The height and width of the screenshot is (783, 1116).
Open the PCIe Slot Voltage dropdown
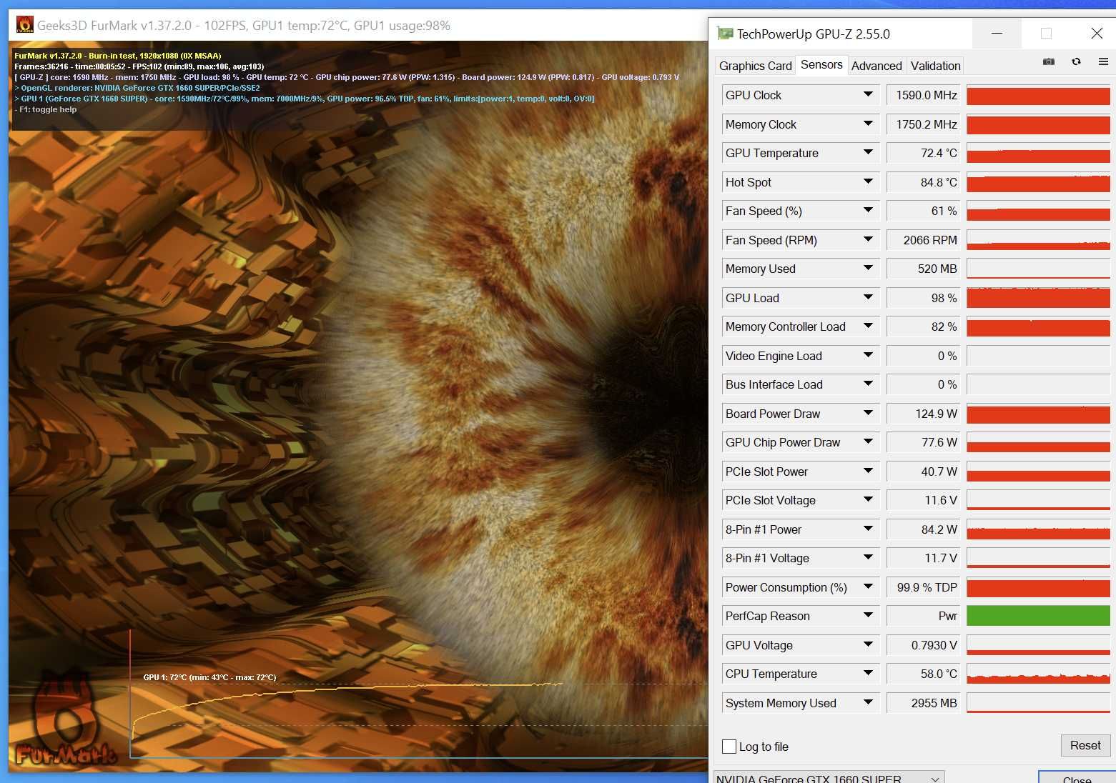click(868, 500)
